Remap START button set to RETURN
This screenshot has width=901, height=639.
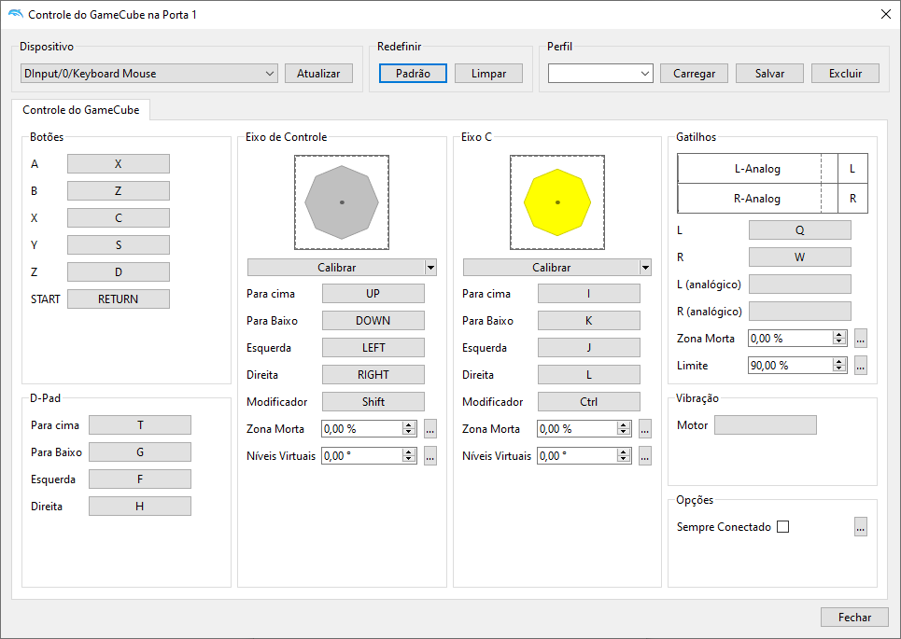point(119,299)
